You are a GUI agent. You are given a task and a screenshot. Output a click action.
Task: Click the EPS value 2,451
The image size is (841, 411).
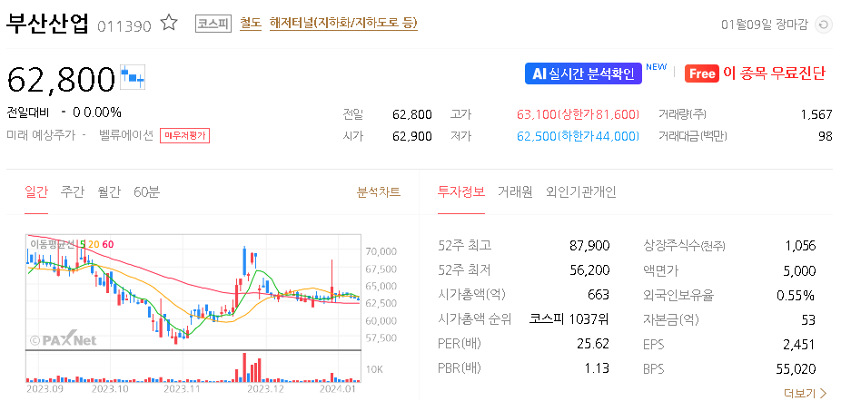799,345
